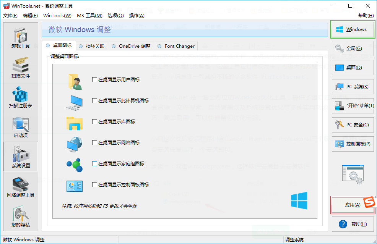Open the 编辑(E) menu
This screenshot has height=244, width=377.
30,16
